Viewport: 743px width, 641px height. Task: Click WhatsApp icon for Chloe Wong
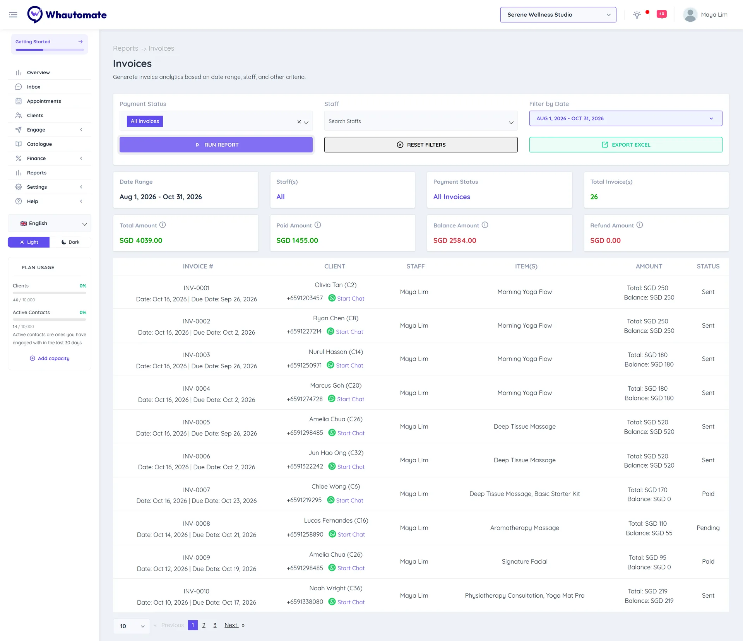coord(331,500)
